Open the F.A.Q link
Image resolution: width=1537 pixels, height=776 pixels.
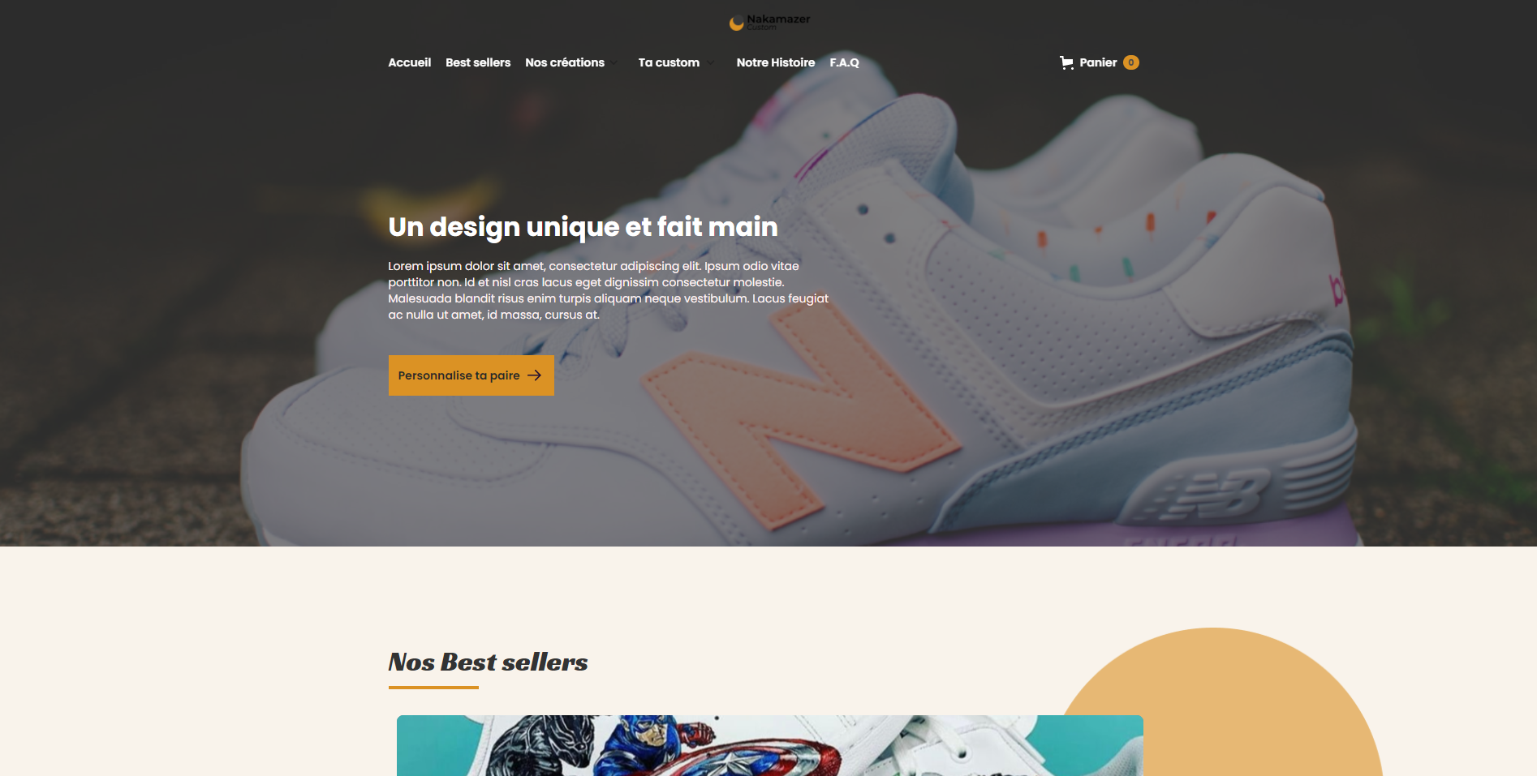tap(844, 62)
